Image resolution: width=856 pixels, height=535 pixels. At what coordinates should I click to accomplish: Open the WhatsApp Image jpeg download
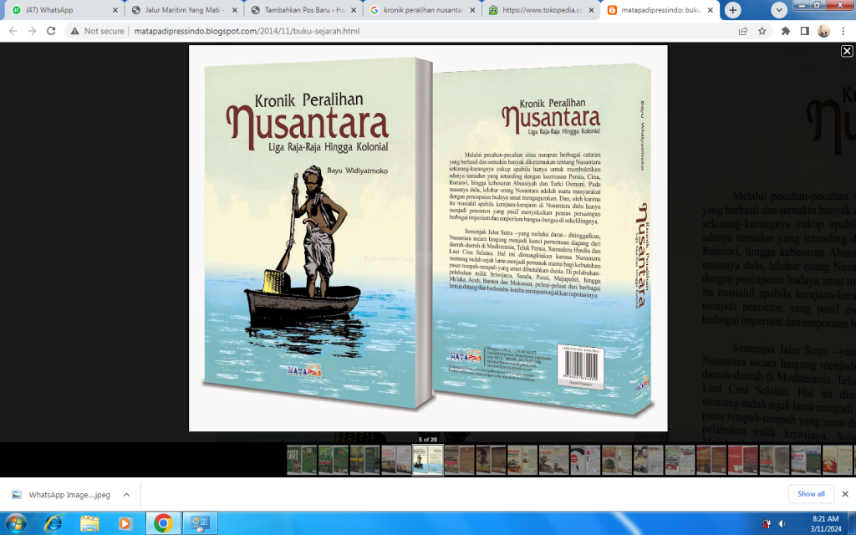(x=62, y=495)
